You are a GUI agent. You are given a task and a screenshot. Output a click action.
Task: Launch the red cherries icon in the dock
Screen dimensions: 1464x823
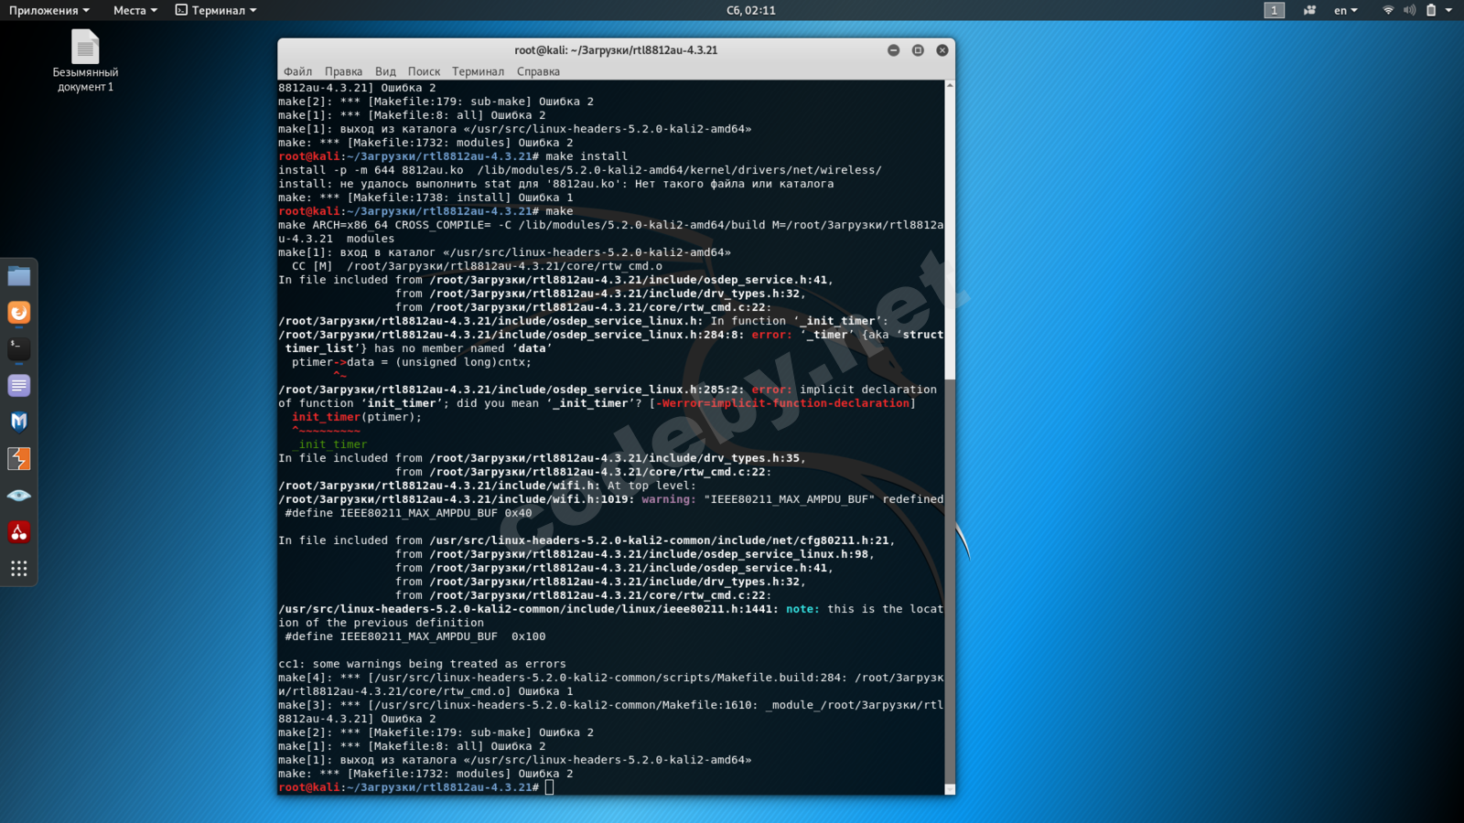[x=18, y=532]
